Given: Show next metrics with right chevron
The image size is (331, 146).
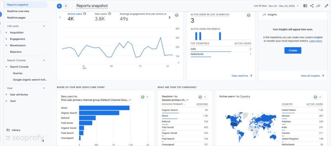Looking at the screenshot, I should pos(169,17).
